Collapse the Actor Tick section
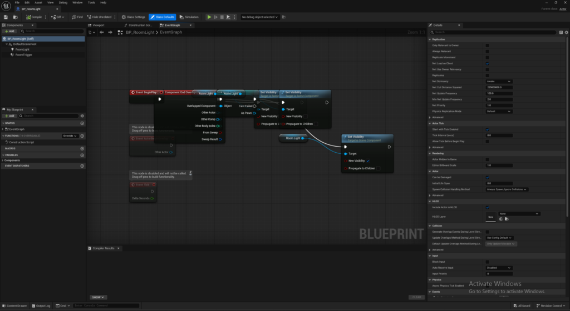This screenshot has width=570, height=311. click(x=430, y=124)
